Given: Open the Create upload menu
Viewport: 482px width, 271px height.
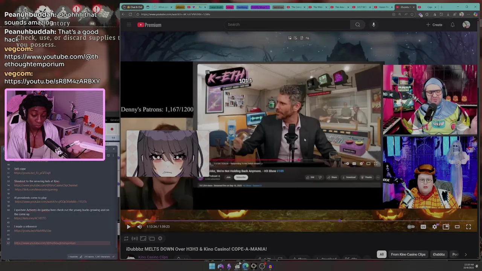Looking at the screenshot, I should [x=434, y=25].
